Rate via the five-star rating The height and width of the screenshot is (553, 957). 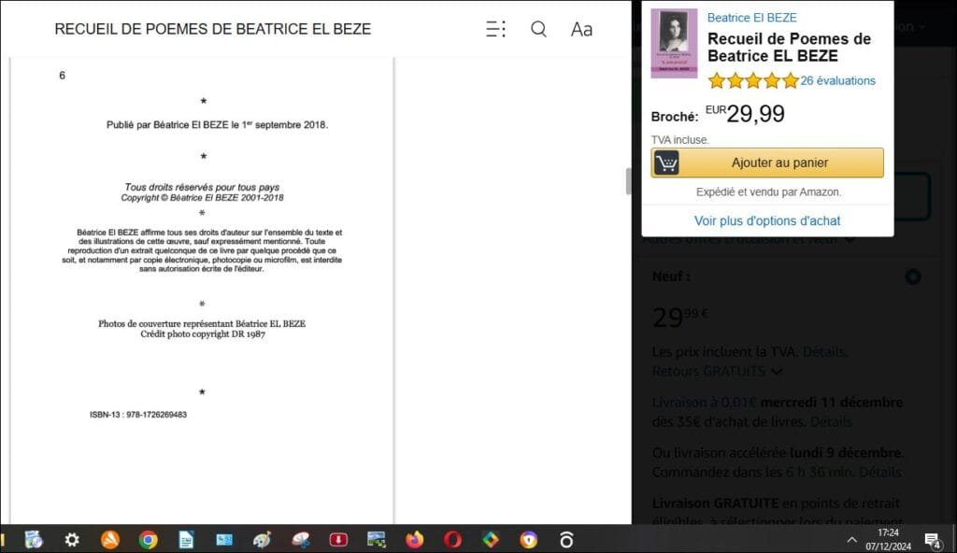752,80
